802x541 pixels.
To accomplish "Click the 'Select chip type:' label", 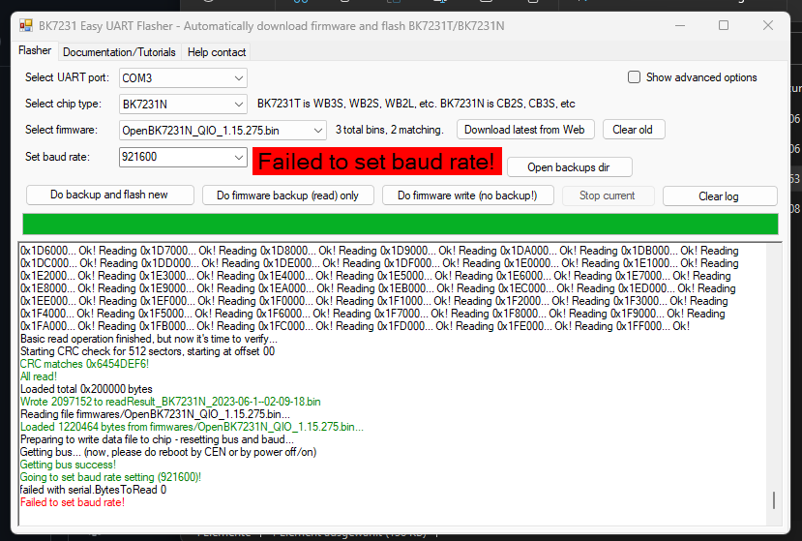I will [64, 104].
